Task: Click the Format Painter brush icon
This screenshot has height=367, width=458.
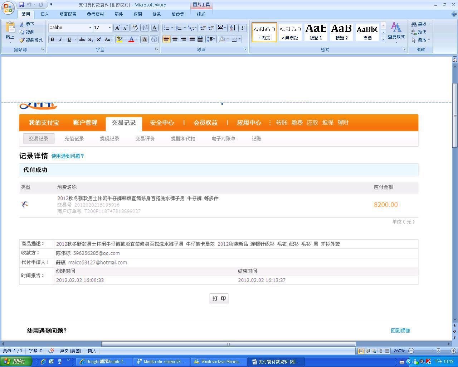Action: click(x=22, y=40)
